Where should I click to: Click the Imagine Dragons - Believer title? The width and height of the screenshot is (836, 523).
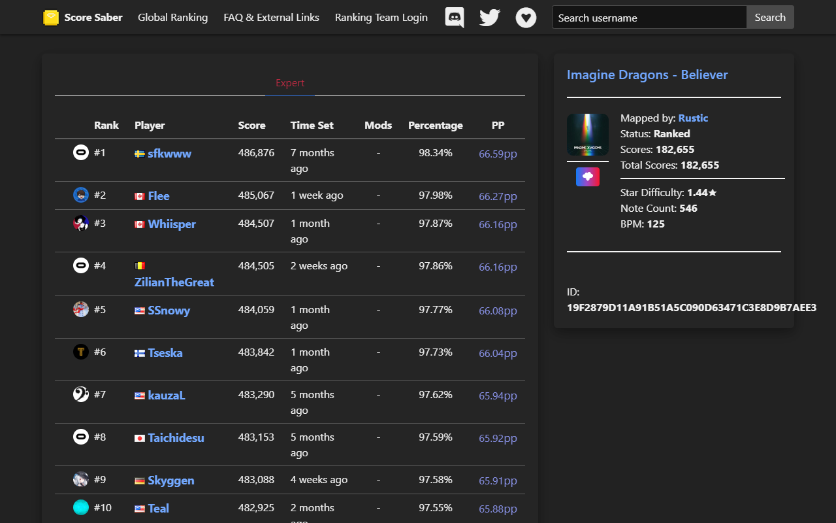(x=647, y=75)
